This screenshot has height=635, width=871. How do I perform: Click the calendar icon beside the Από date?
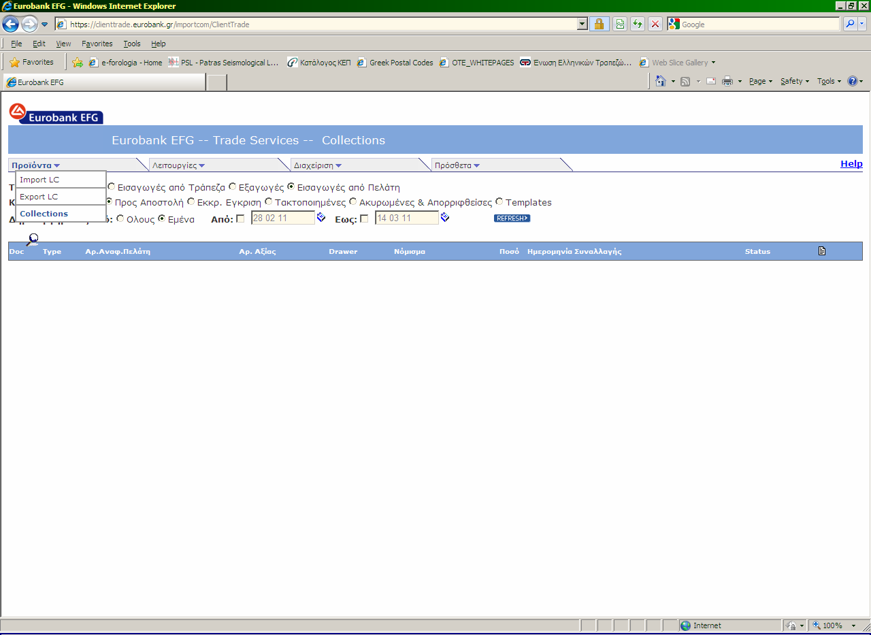[321, 218]
